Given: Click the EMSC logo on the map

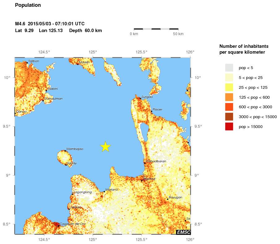Looking at the screenshot, I should [183, 232].
